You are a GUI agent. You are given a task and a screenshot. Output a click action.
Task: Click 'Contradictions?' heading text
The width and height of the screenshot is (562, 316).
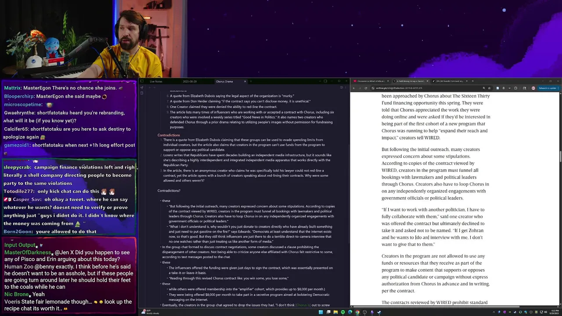169,190
